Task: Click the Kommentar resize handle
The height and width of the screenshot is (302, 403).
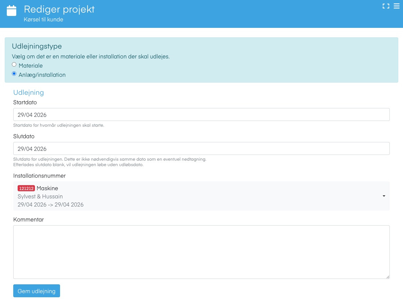Action: click(388, 277)
